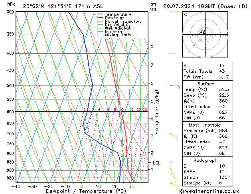Viewport: 251px width, 194px height.
Task: Click the Surface section CAPE value 627
Action: [x=223, y=112]
